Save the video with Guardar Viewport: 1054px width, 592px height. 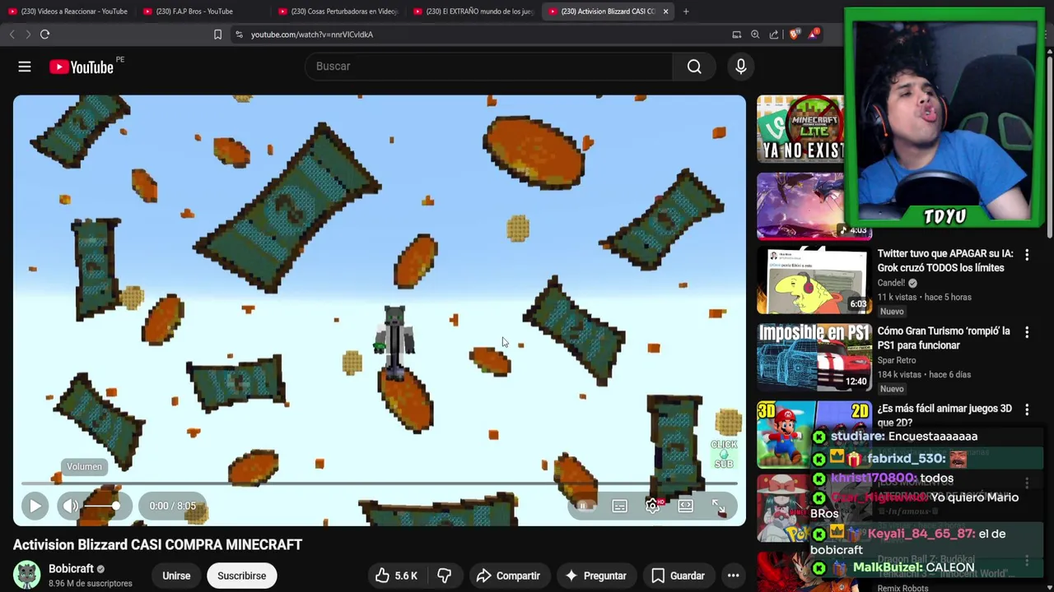coord(677,576)
